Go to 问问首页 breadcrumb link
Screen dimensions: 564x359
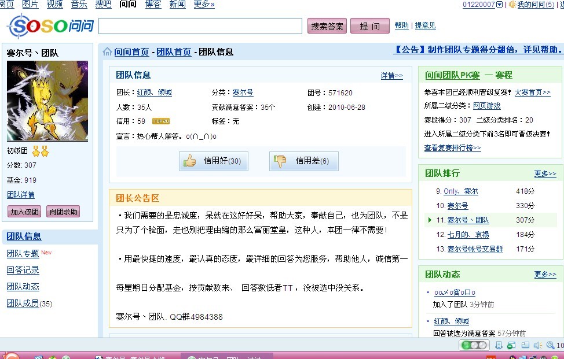point(131,52)
